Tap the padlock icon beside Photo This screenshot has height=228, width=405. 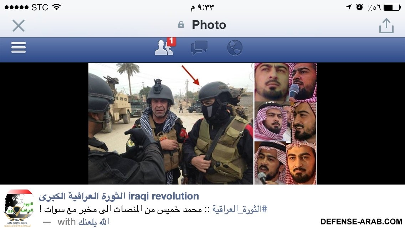pyautogui.click(x=181, y=25)
